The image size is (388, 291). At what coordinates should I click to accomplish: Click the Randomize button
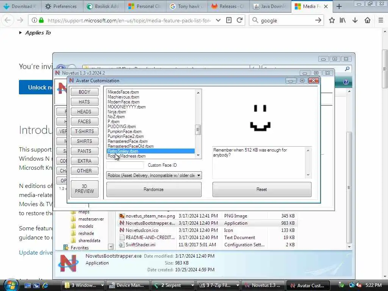[154, 189]
